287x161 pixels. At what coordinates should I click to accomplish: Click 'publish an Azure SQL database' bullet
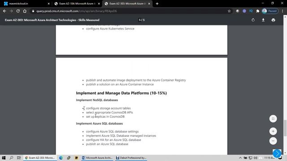coord(107,144)
